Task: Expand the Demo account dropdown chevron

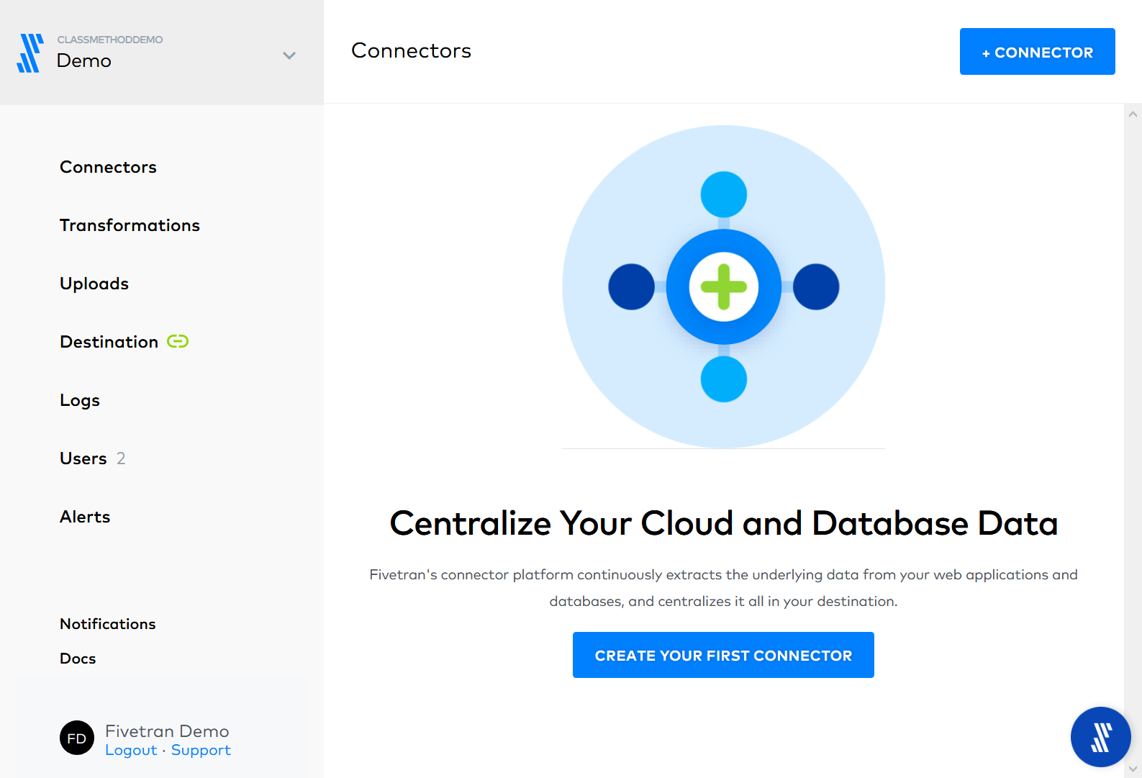Action: point(289,55)
